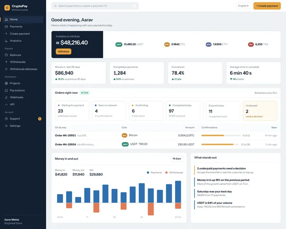Click the Settings gear icon
Image resolution: width=286 pixels, height=229 pixels.
click(6, 126)
